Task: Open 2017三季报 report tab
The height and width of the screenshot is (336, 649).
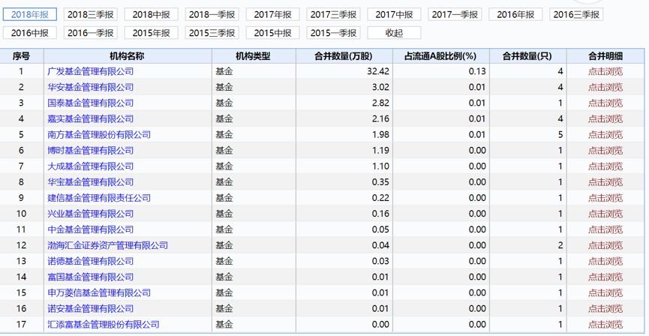Action: click(x=333, y=14)
